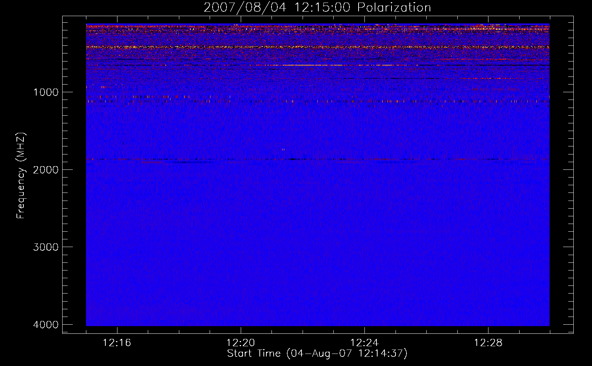Click the "2000" frequency tick label
Viewport: 592px width, 366px height.
click(x=46, y=170)
